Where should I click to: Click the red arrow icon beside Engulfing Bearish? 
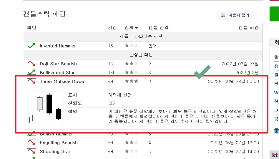click(31, 143)
